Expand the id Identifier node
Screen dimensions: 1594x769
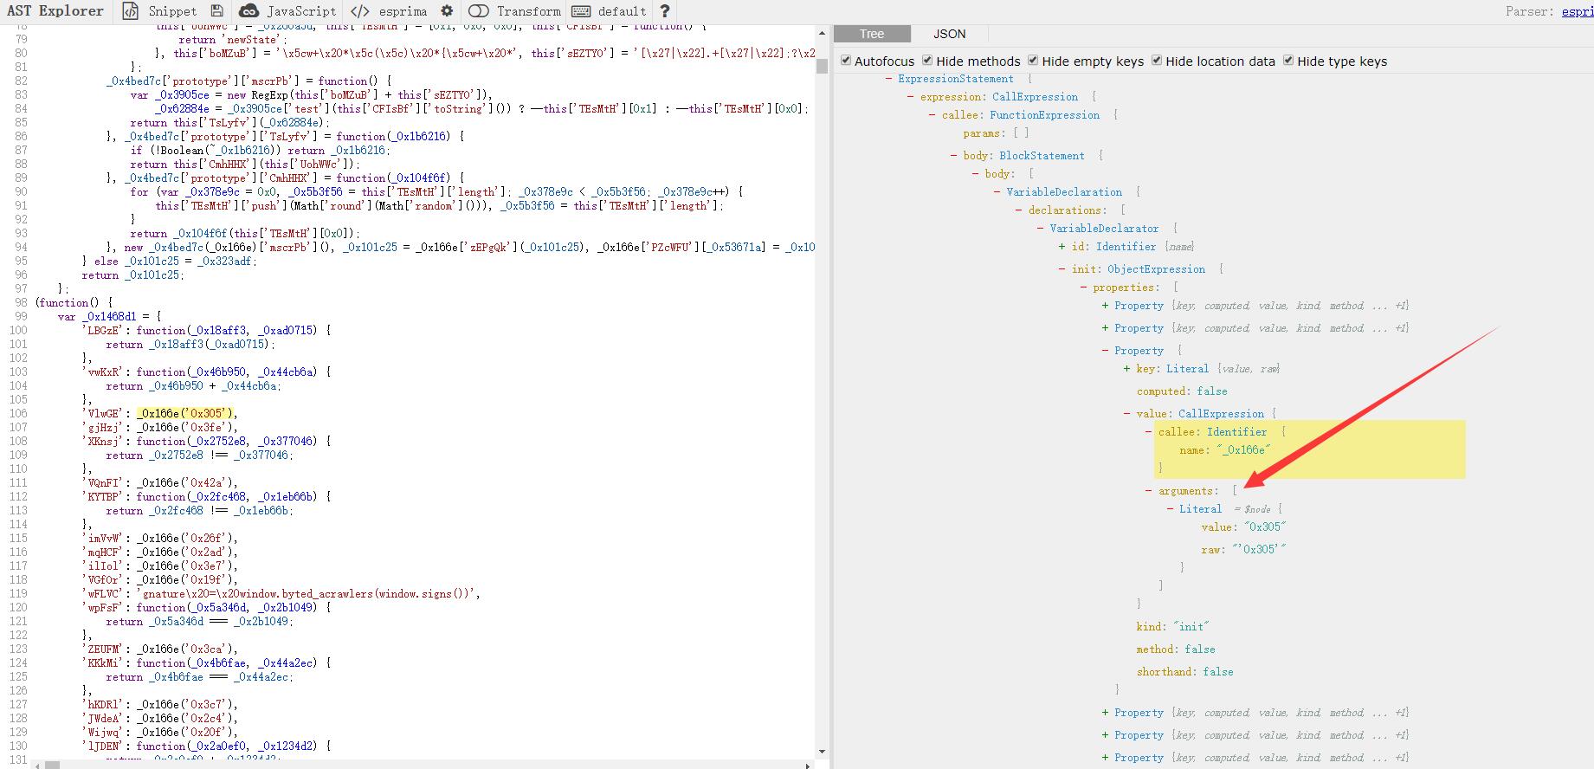click(1062, 247)
